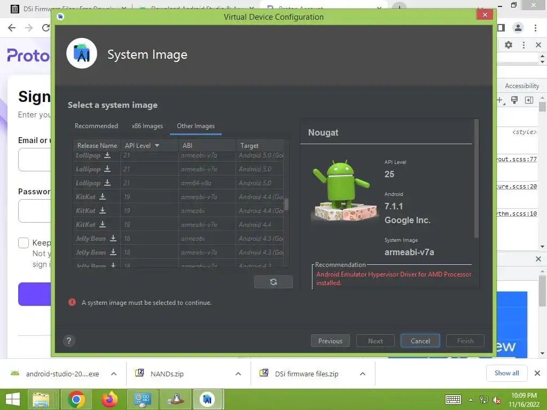
Task: Click the ABI column header
Action: 207,145
